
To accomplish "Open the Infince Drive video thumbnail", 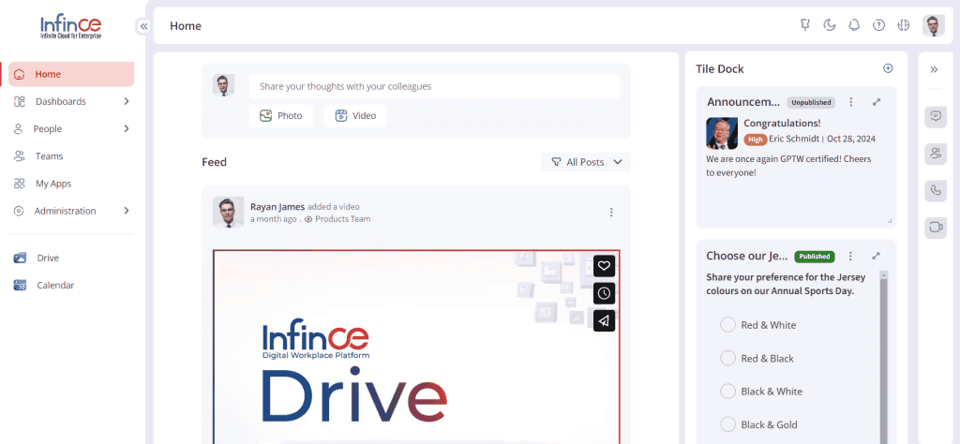I will pyautogui.click(x=416, y=347).
